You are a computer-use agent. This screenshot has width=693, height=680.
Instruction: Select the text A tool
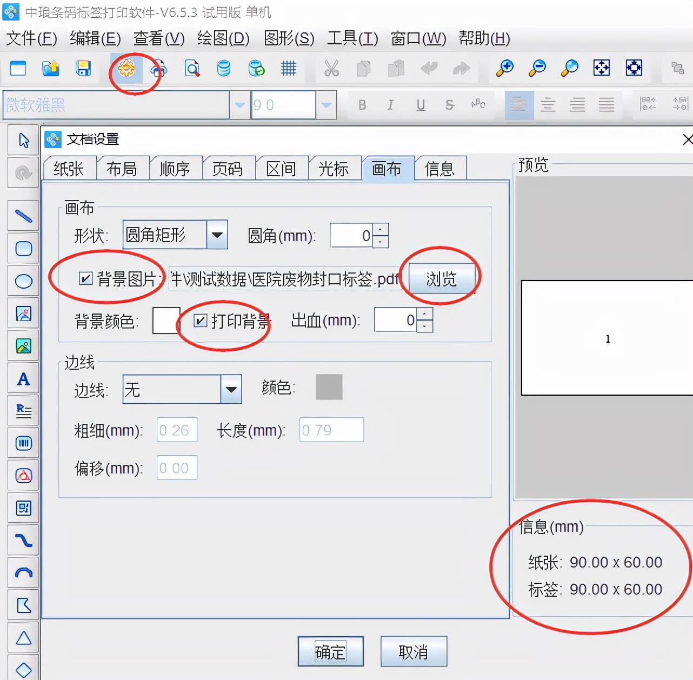pyautogui.click(x=23, y=378)
